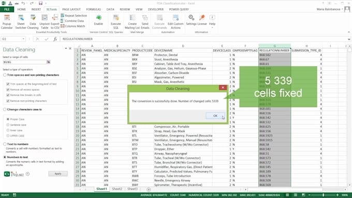Select cell DEVICENAME header
The width and height of the screenshot is (352, 198).
coord(183,51)
